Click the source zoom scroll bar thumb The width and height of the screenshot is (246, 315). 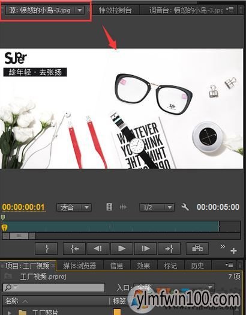click(19, 236)
